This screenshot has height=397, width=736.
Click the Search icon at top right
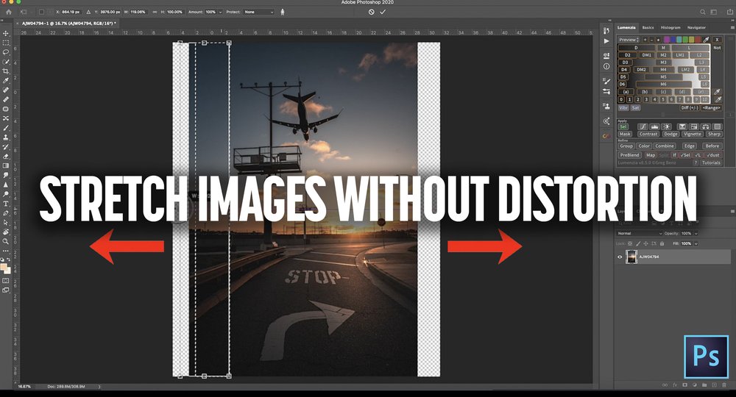(x=703, y=12)
